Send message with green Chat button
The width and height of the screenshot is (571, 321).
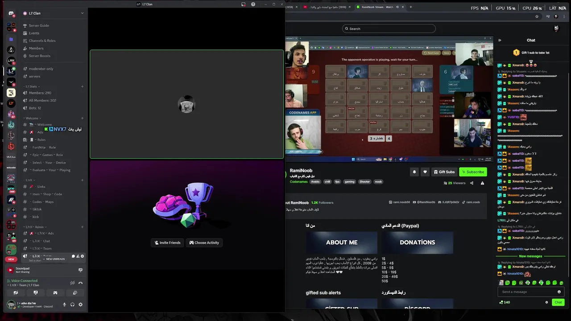coord(558,302)
